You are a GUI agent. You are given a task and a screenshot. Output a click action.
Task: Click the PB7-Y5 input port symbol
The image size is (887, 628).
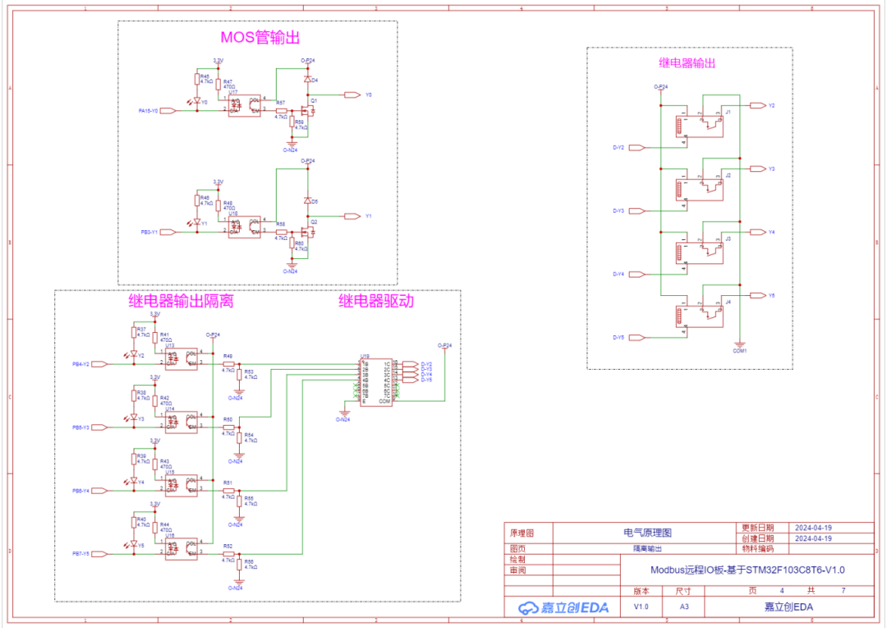coord(99,554)
